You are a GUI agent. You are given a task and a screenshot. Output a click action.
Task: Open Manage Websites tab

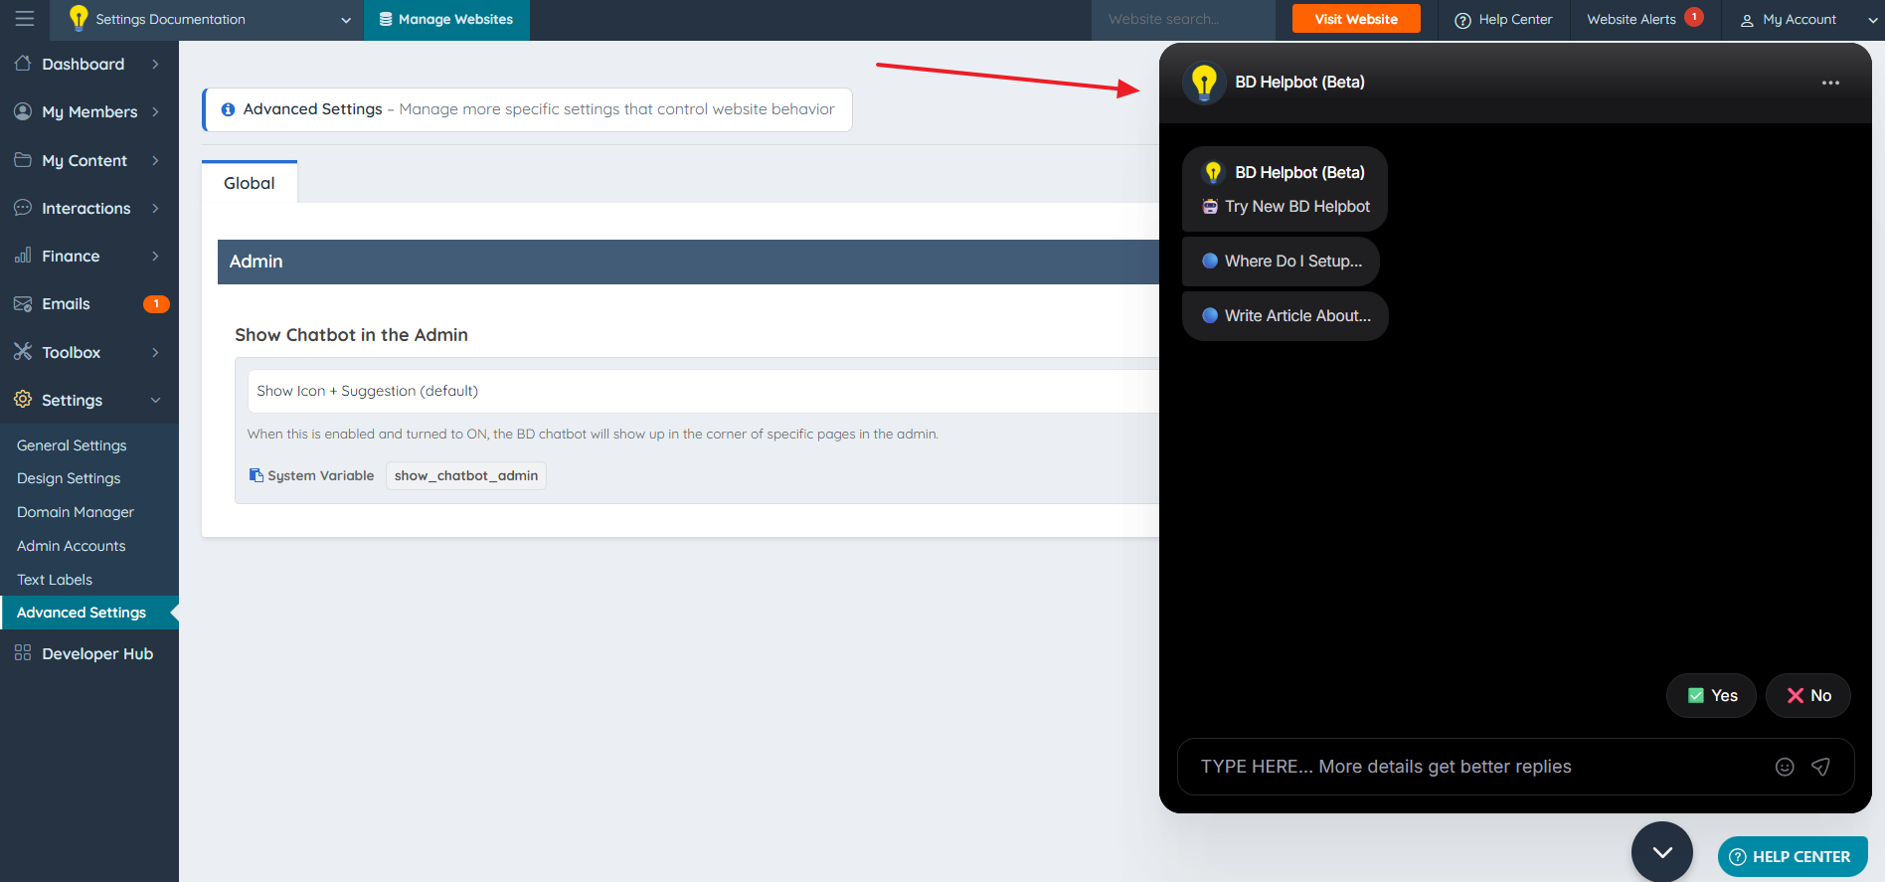click(446, 20)
